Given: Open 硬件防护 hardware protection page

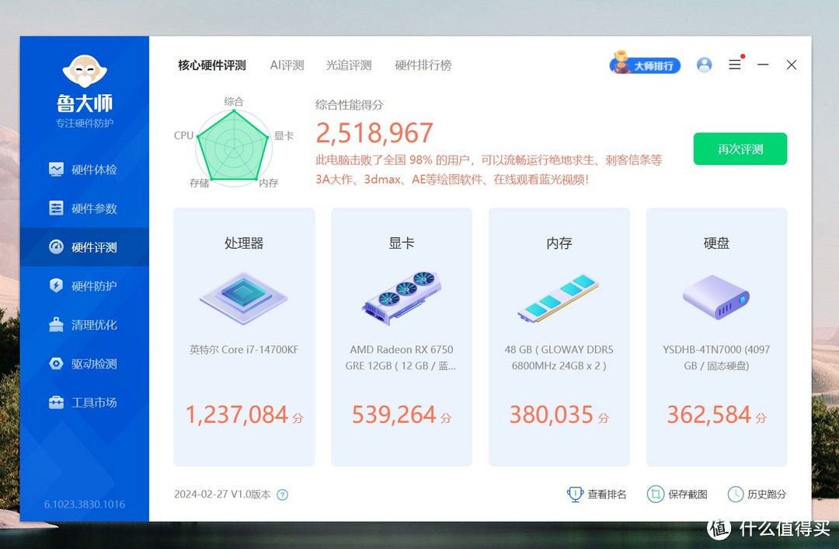Looking at the screenshot, I should [84, 285].
